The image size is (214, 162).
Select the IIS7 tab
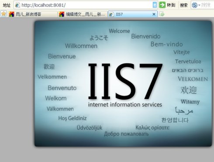(x=133, y=14)
